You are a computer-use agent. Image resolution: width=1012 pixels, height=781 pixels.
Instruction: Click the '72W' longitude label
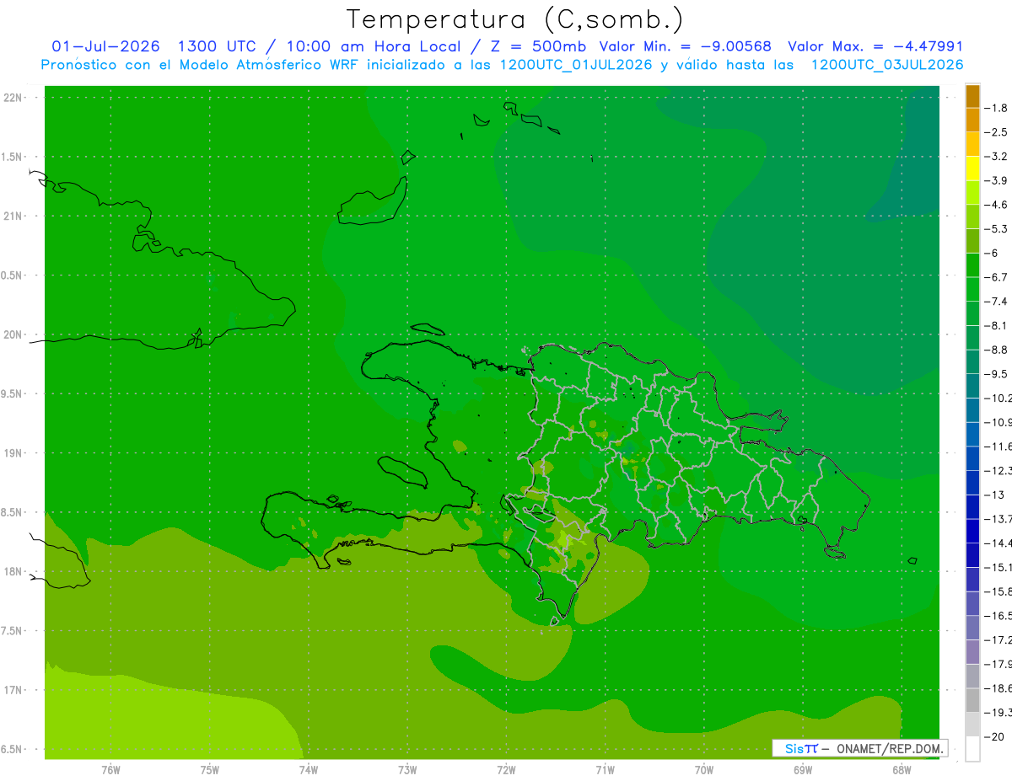click(x=506, y=769)
